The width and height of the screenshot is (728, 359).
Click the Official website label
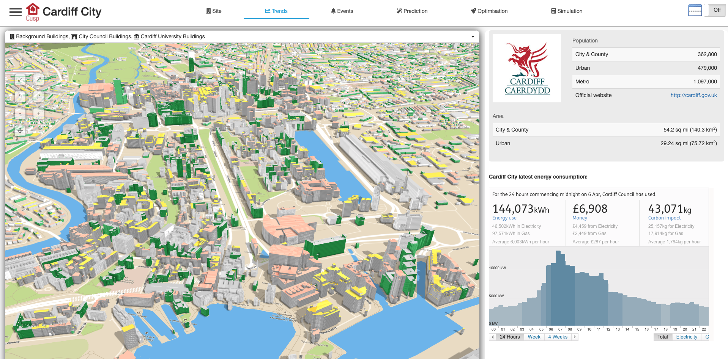pyautogui.click(x=593, y=95)
